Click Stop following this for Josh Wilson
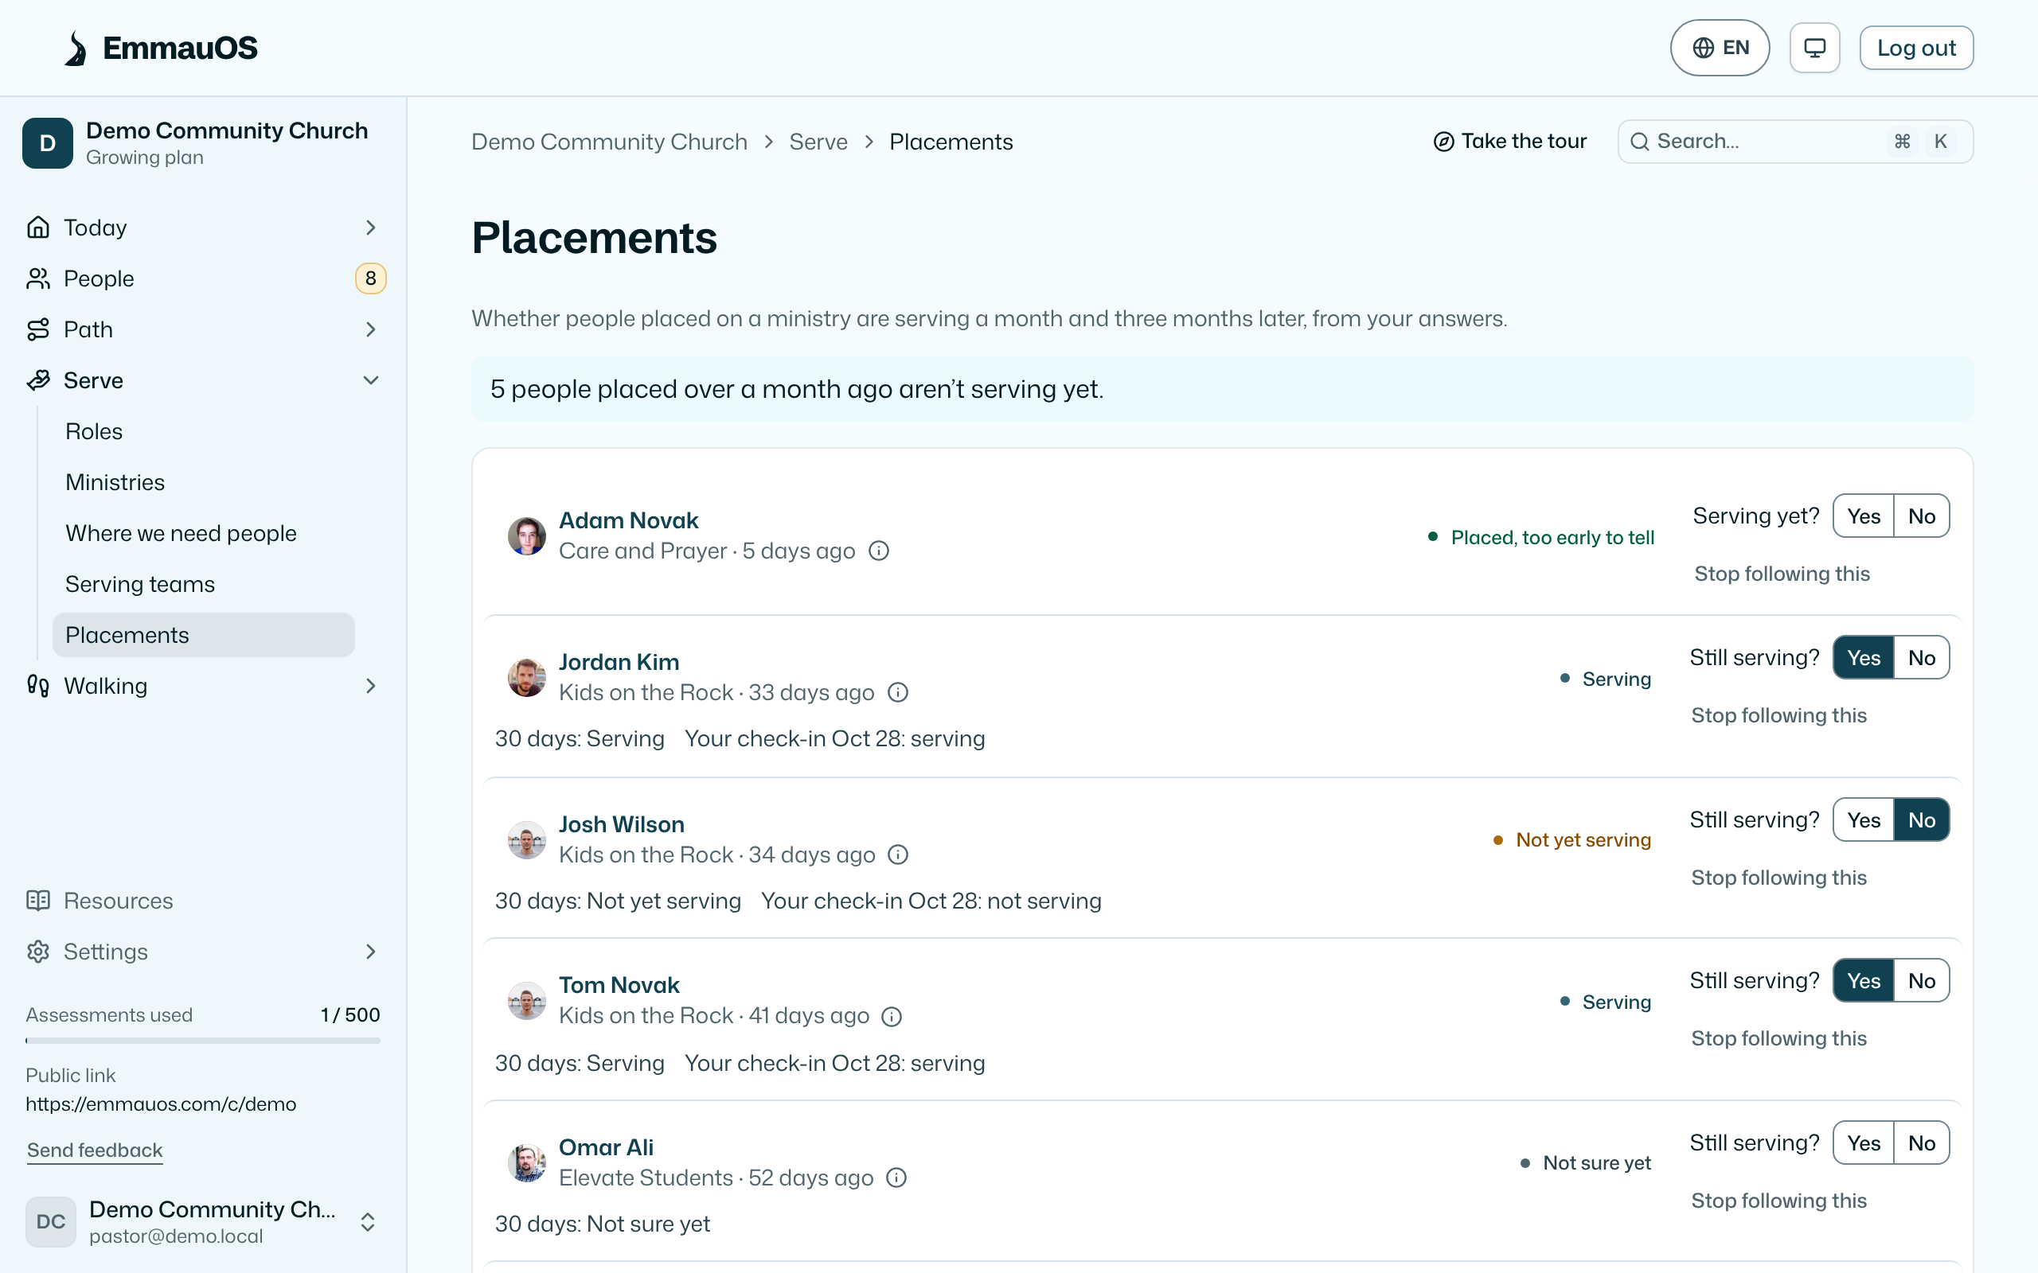Viewport: 2038px width, 1273px height. [x=1778, y=878]
